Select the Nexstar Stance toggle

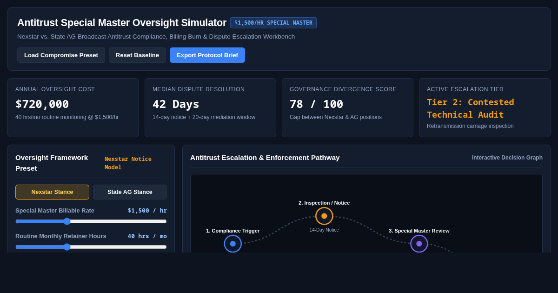tap(52, 192)
